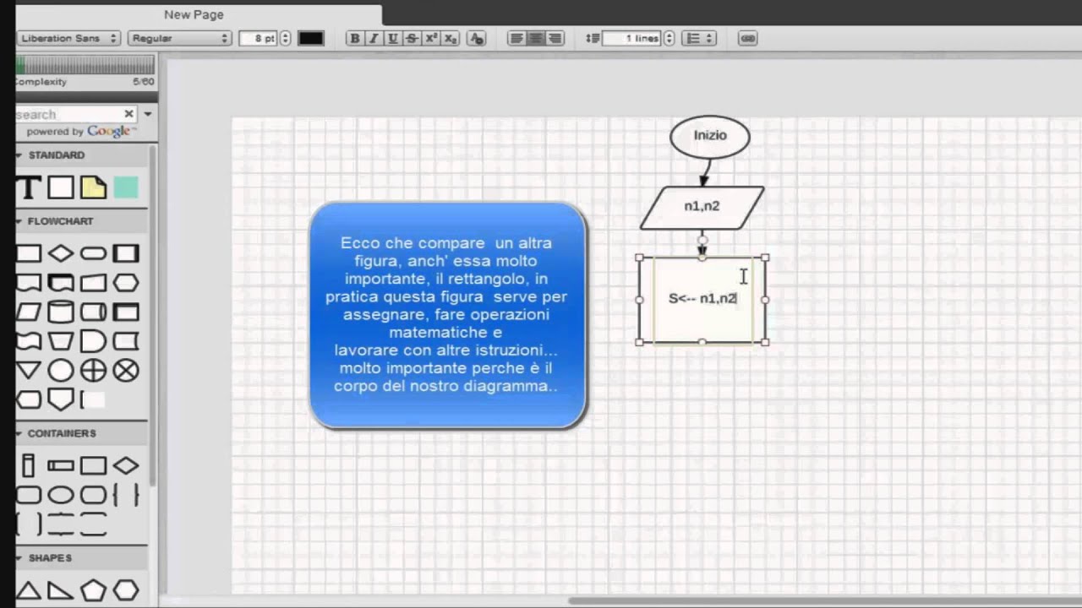Open text options with the A icon
The image size is (1082, 608).
476,38
